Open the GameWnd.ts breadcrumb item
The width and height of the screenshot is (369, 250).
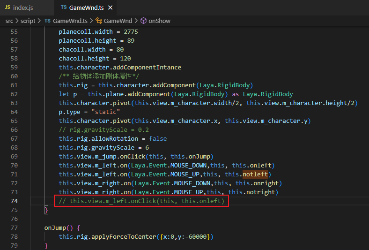click(x=70, y=21)
